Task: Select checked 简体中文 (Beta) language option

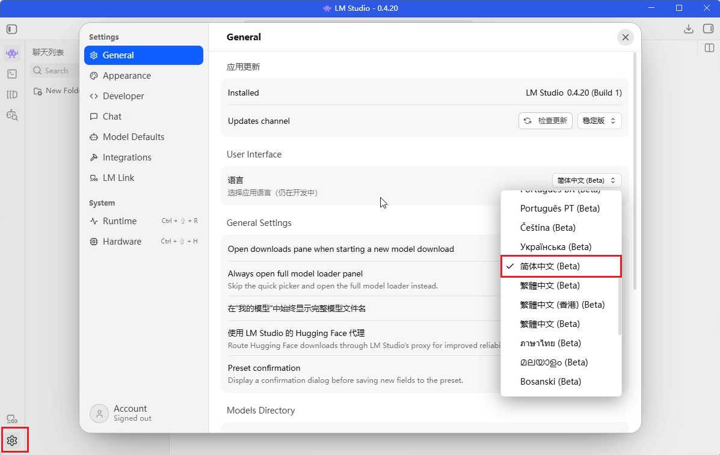Action: [561, 266]
